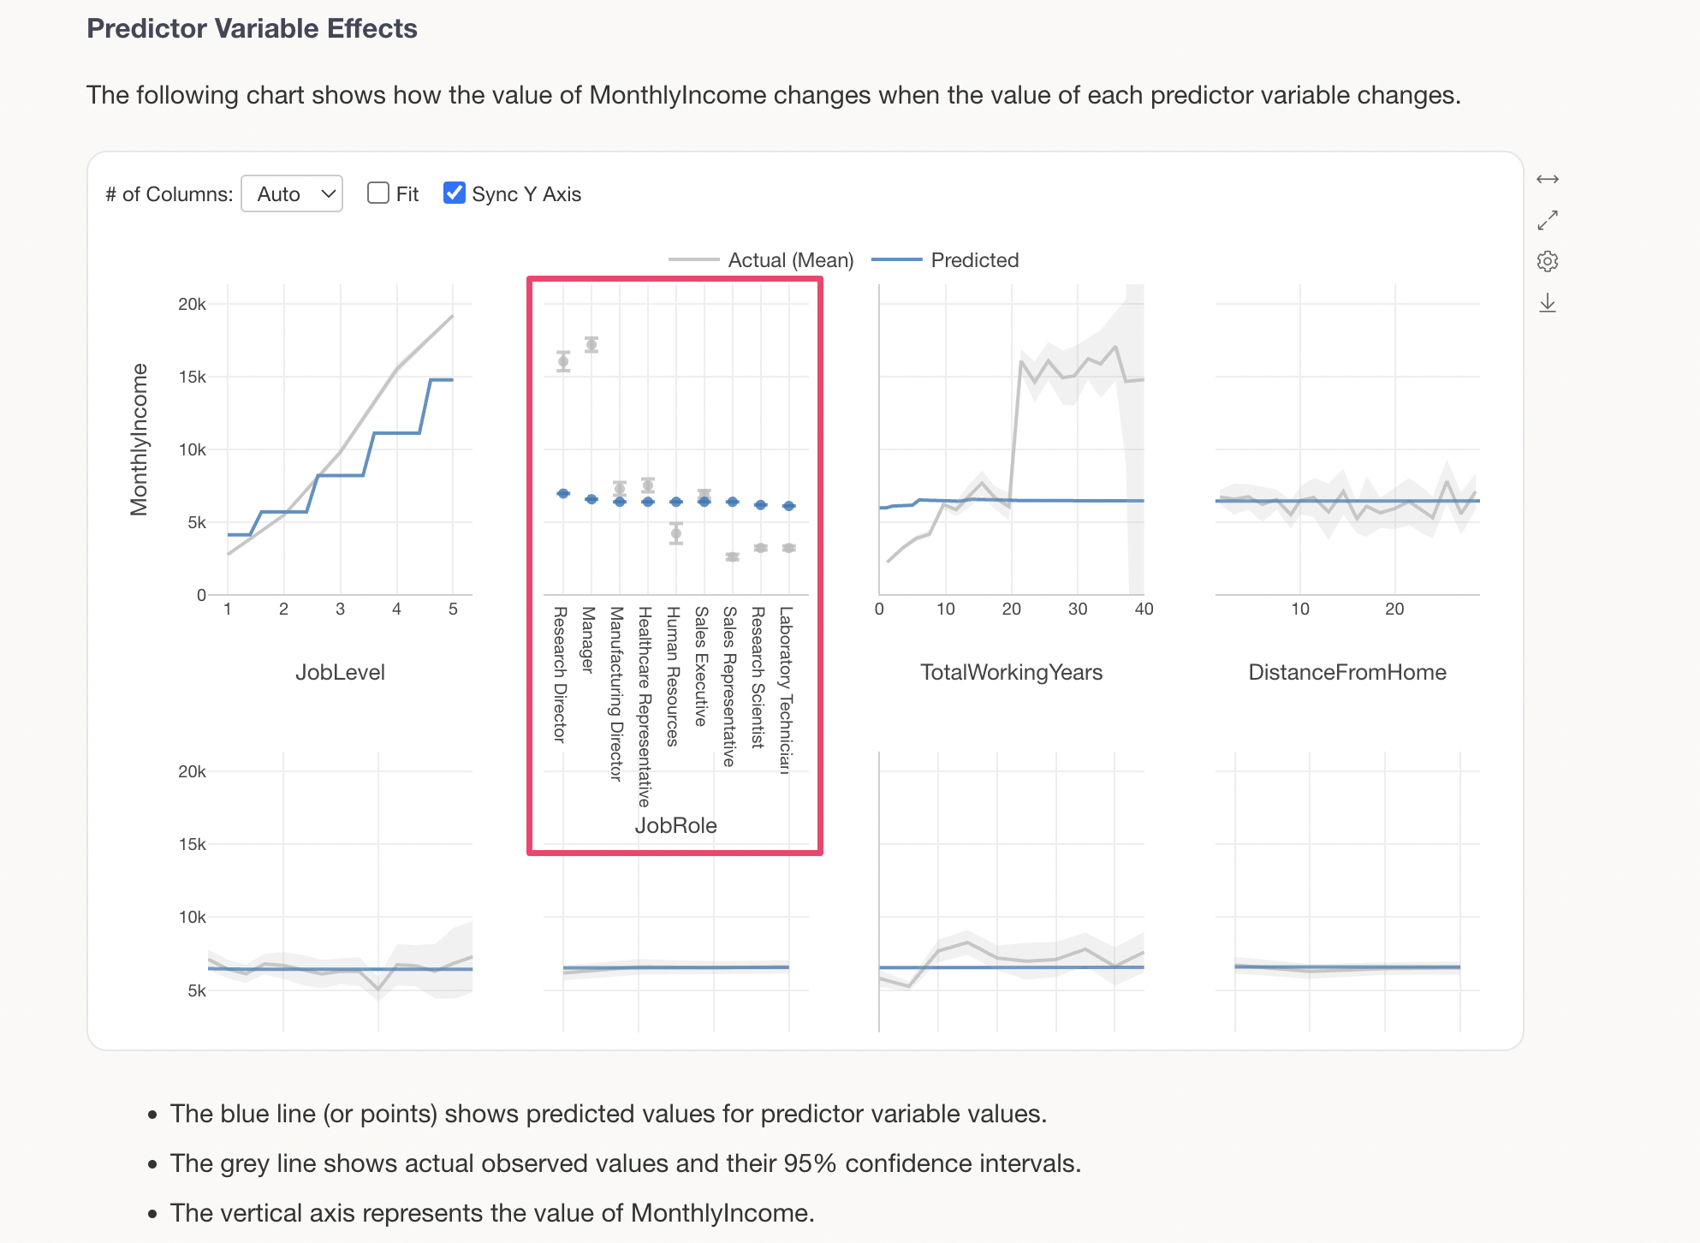Click the TotalWorkingYears chart title

tap(1011, 672)
